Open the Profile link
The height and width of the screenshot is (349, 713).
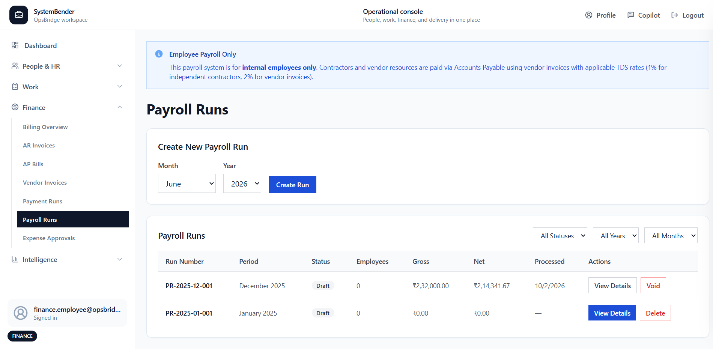tap(600, 15)
